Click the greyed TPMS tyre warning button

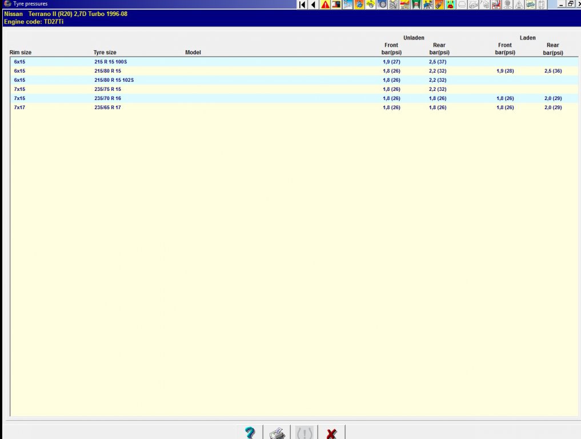pos(304,432)
